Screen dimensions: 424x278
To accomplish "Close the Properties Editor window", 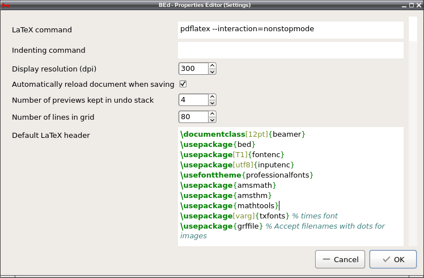I will (x=419, y=5).
